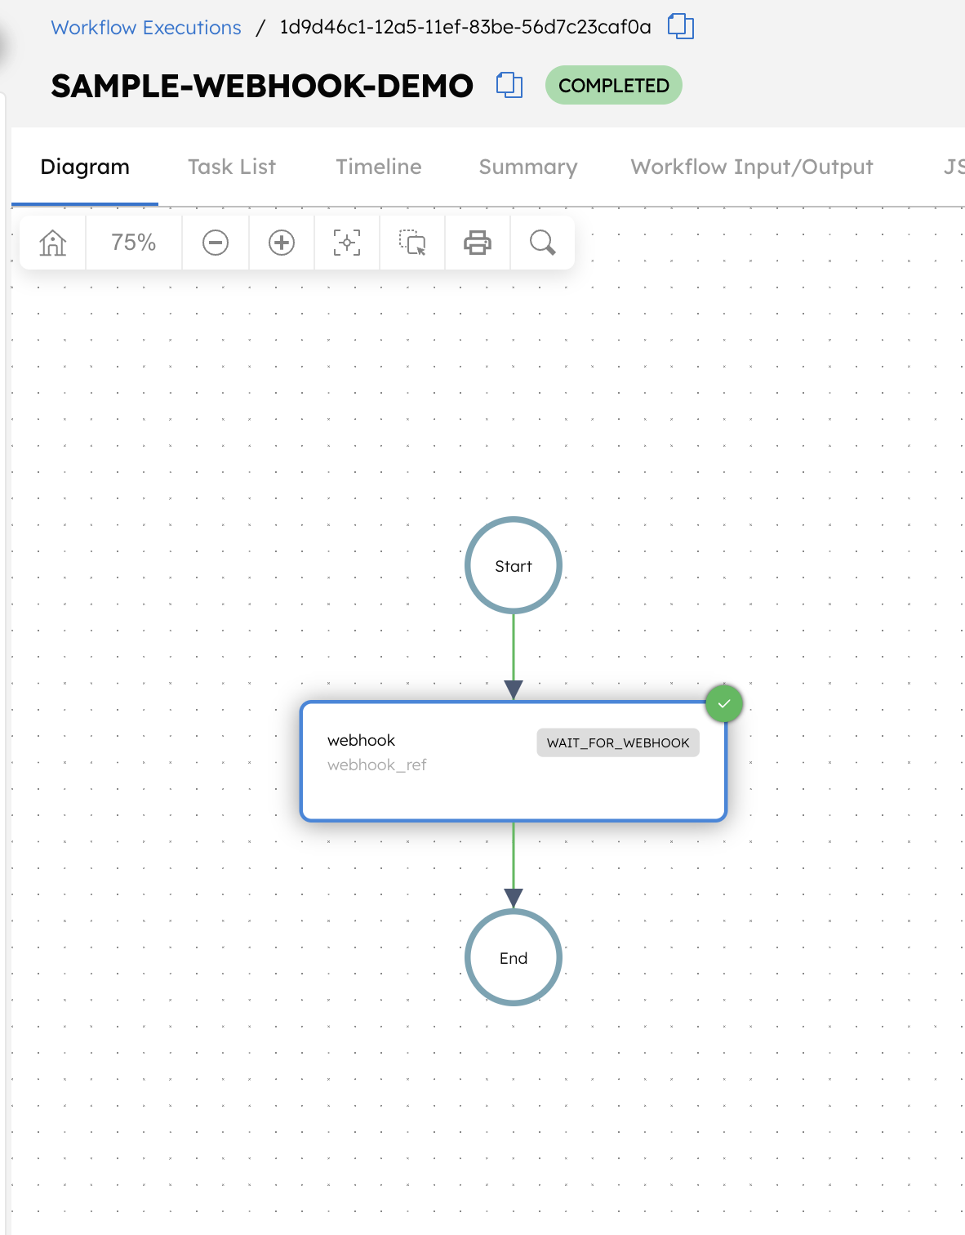Copy the SAMPLE-WEBHOOK-DEMO workflow name
The image size is (965, 1235).
click(509, 84)
